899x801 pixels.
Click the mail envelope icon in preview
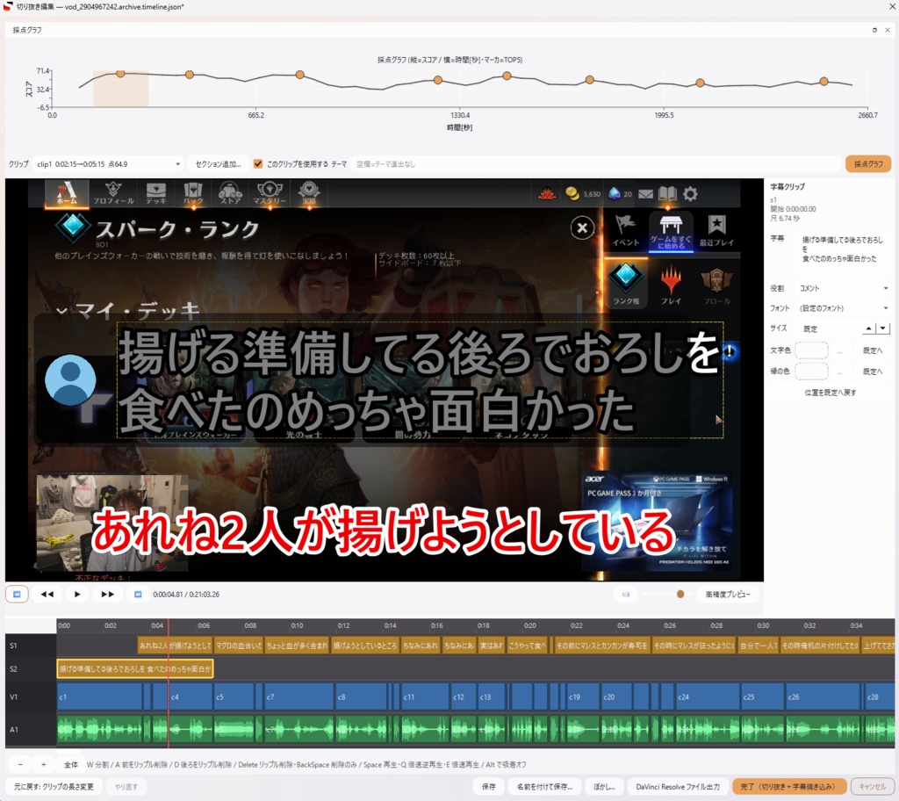(x=645, y=194)
